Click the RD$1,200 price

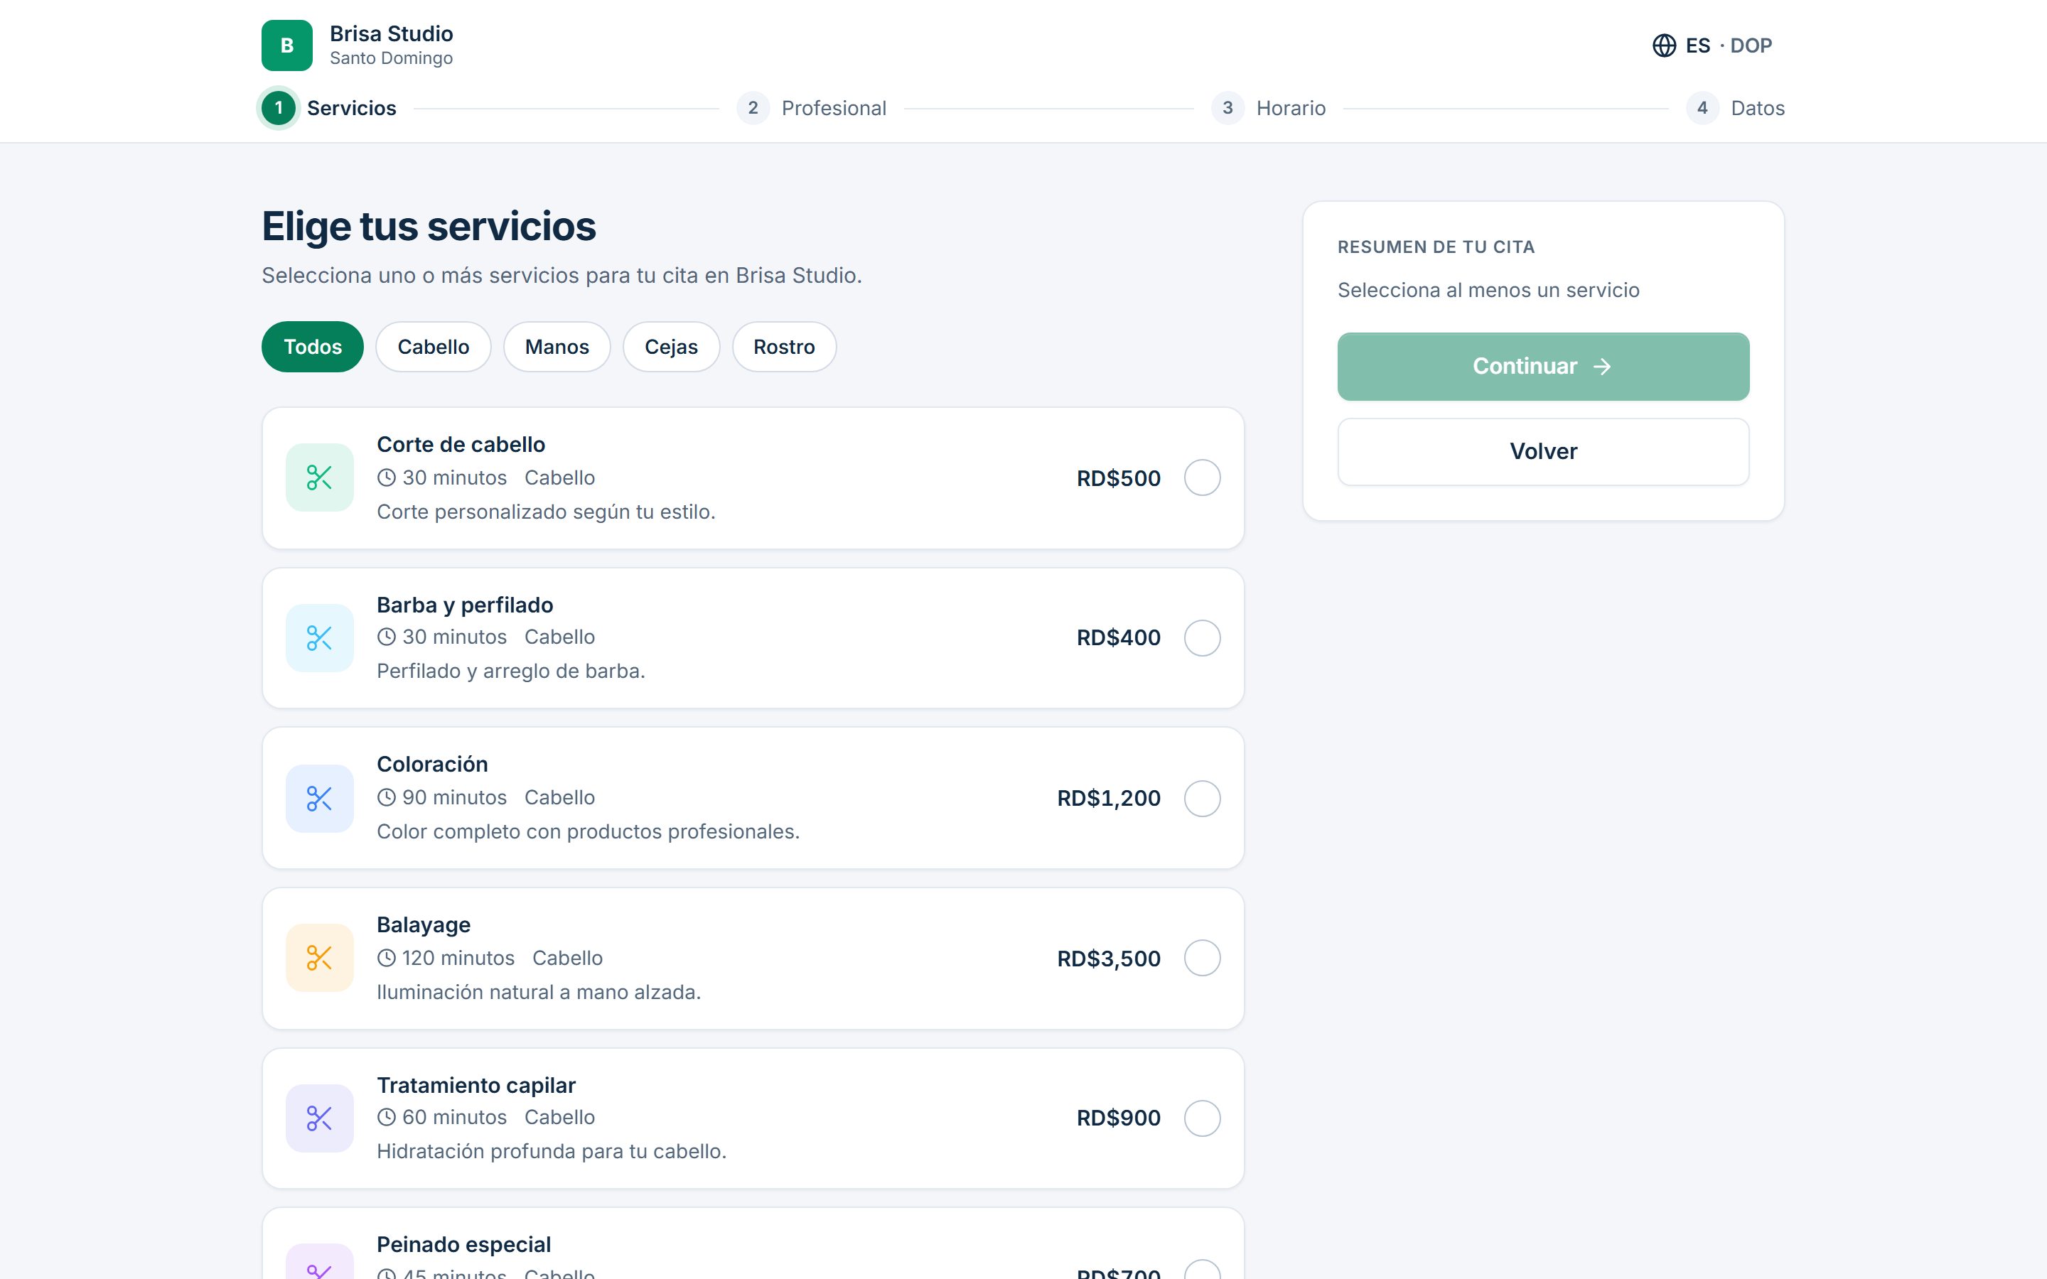[x=1108, y=799]
